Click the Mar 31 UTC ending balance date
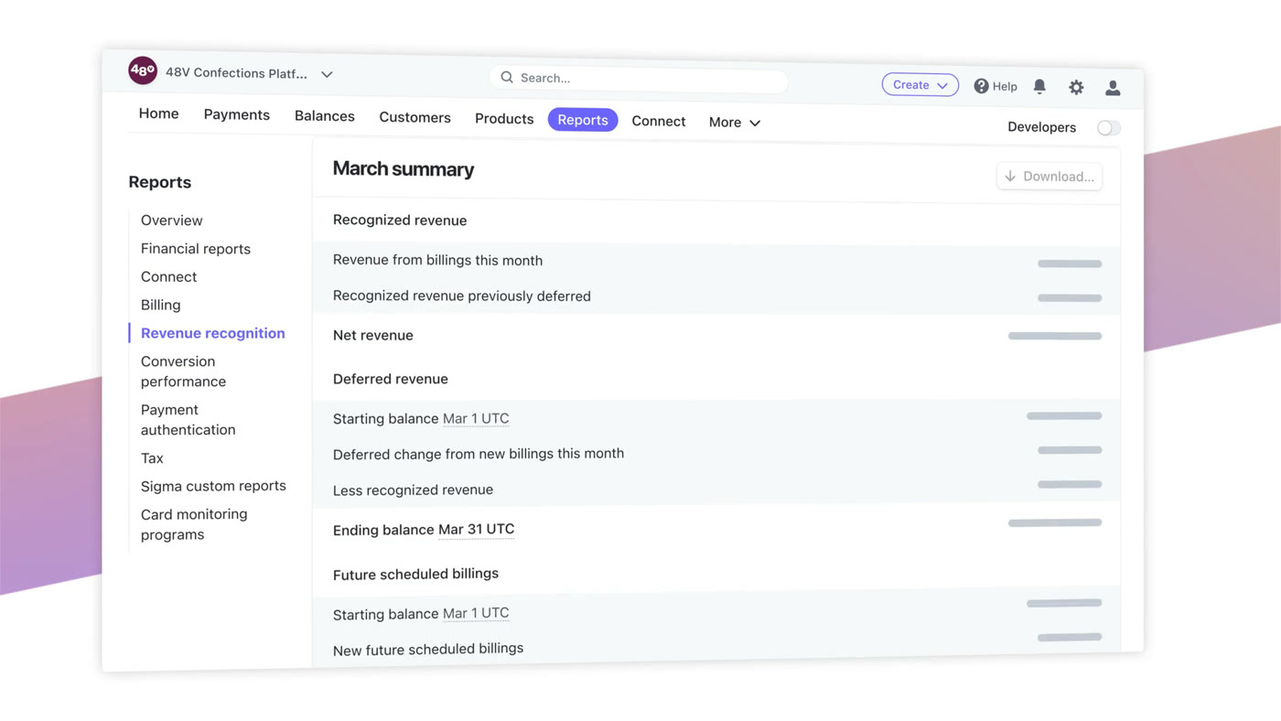The image size is (1281, 721). (476, 529)
